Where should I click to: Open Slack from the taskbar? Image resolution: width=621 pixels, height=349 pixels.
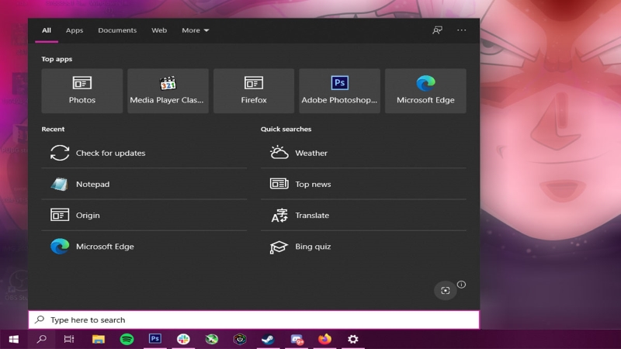pyautogui.click(x=183, y=339)
